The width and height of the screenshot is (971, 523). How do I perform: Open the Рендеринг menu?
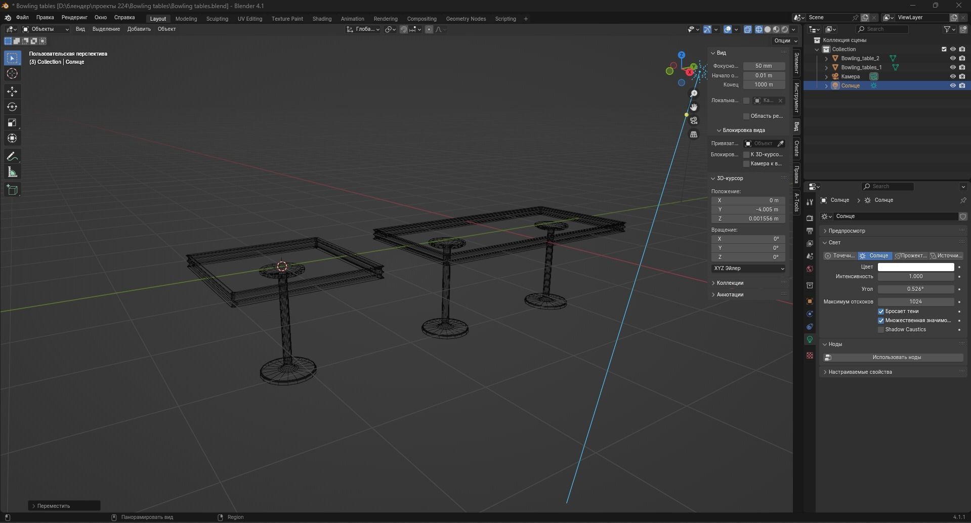(x=74, y=17)
